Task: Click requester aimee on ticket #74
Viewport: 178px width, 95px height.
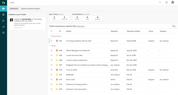Action: pos(113,80)
